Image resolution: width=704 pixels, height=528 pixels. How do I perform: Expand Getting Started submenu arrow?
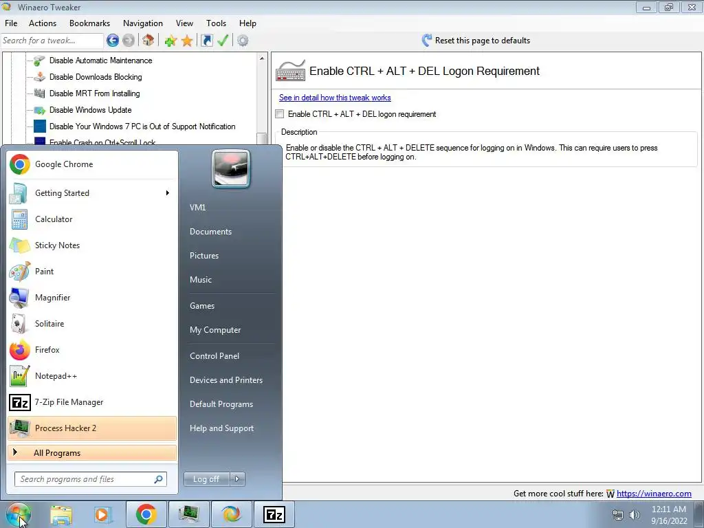click(x=168, y=193)
